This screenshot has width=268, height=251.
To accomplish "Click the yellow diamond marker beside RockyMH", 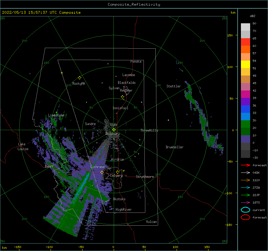I will (x=80, y=78).
